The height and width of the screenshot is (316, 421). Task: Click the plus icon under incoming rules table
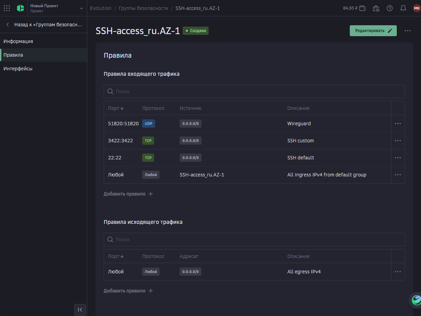tap(151, 194)
